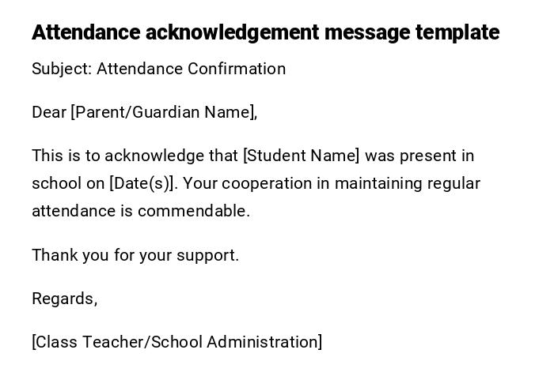Click the word "Dear" in the greeting
The image size is (554, 391).
click(x=49, y=112)
